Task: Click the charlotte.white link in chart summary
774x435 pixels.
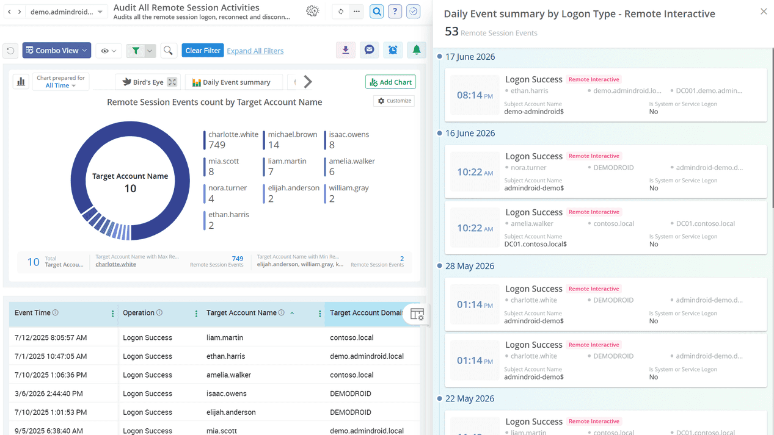Action: coord(115,264)
